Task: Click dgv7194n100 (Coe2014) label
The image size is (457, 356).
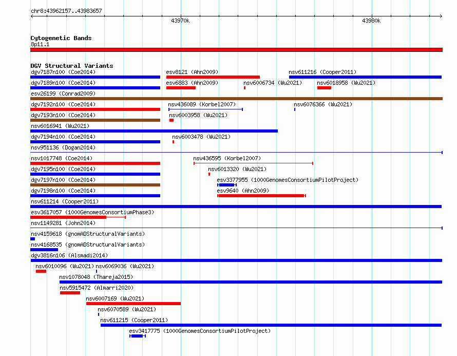Action: coord(63,137)
